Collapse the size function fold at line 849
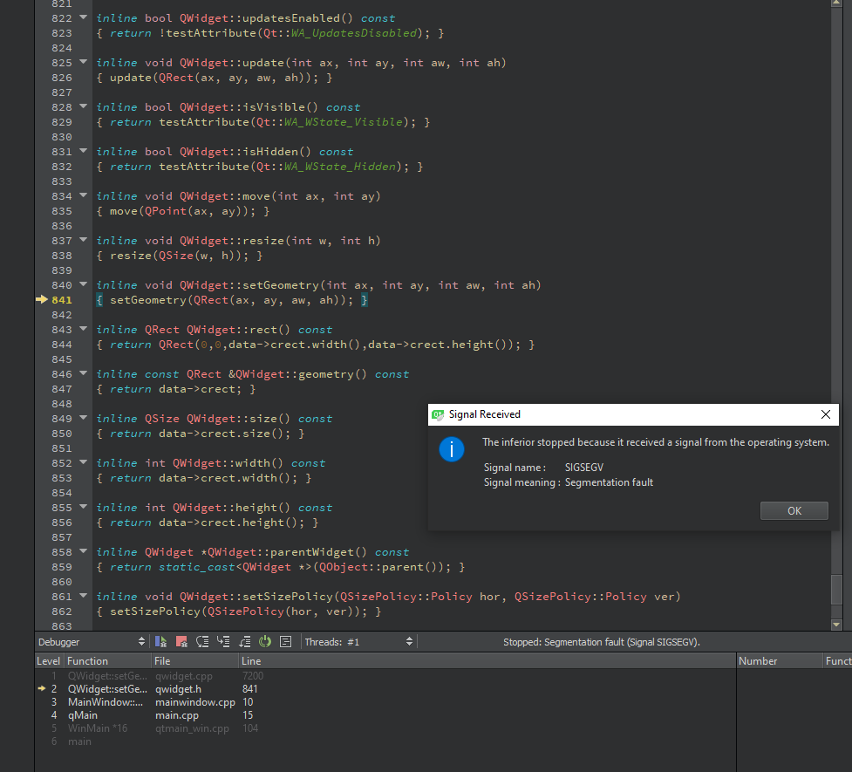This screenshot has height=772, width=852. (83, 418)
